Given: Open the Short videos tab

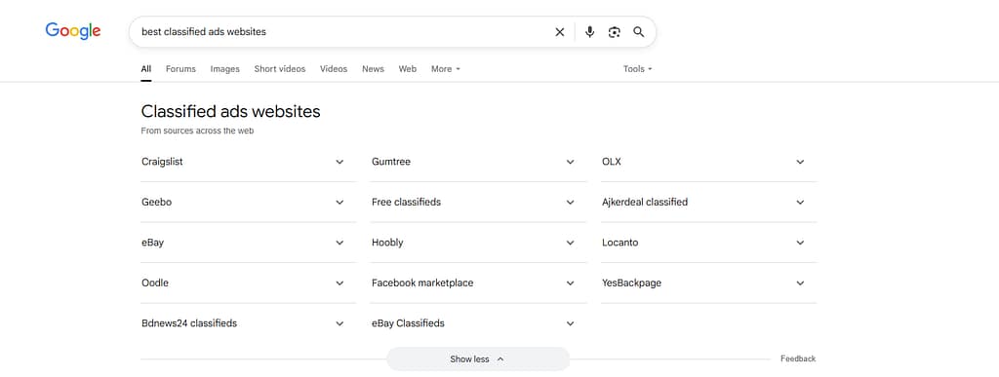Looking at the screenshot, I should click(280, 68).
